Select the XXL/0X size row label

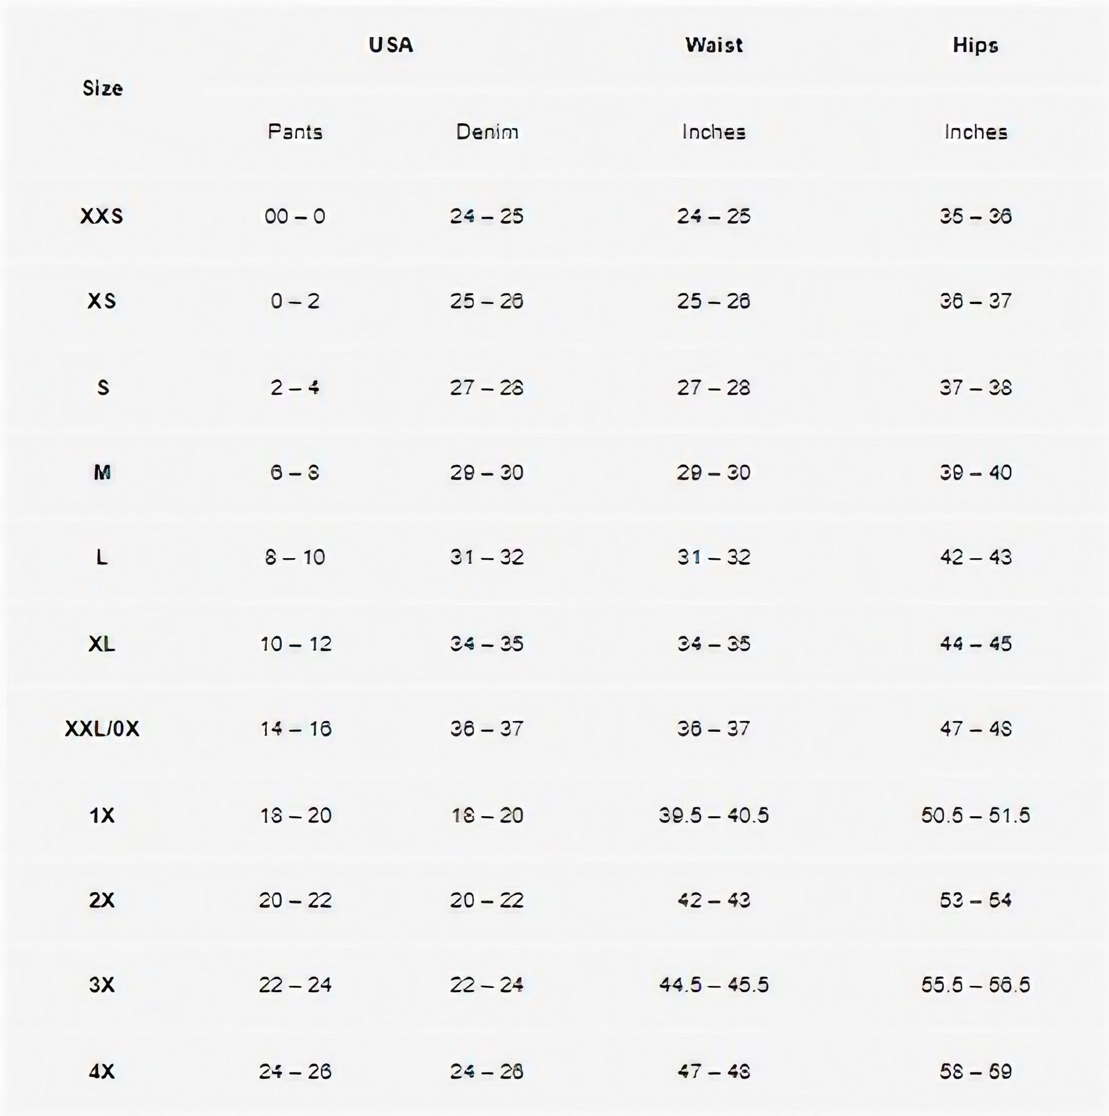point(102,728)
